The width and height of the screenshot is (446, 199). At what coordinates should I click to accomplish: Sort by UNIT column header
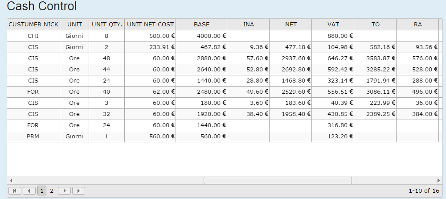74,25
